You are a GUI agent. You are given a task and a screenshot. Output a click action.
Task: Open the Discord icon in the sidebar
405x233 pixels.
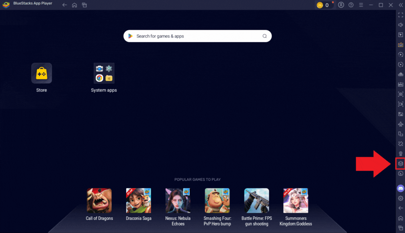[400, 189]
